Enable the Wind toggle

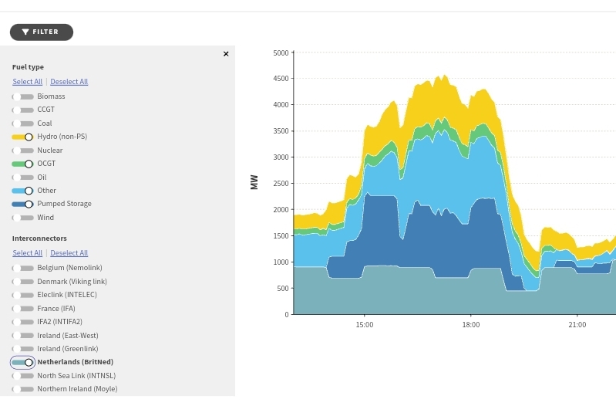coord(22,218)
